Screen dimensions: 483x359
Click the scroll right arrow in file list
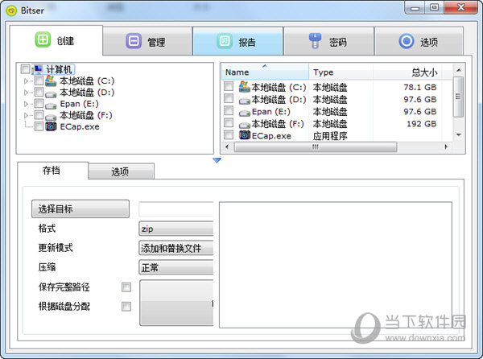pos(446,146)
